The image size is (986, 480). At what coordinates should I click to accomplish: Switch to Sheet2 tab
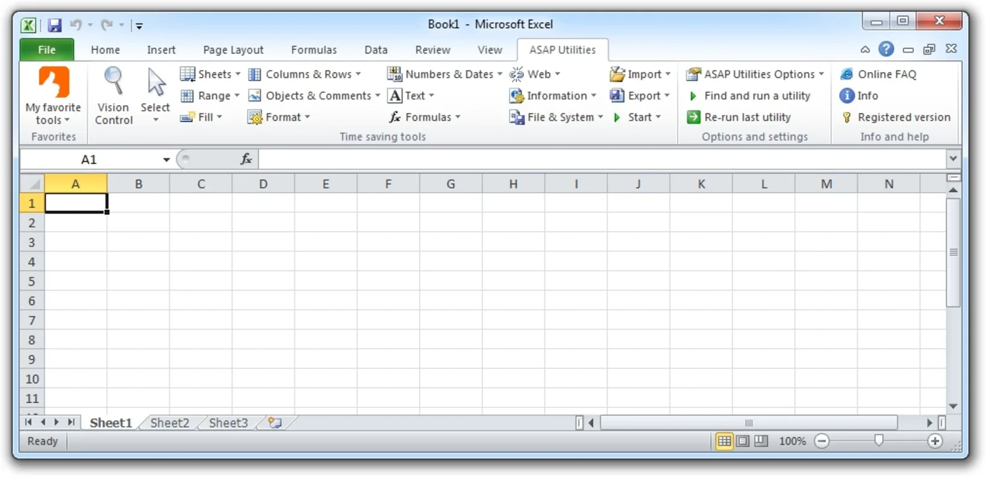(169, 423)
